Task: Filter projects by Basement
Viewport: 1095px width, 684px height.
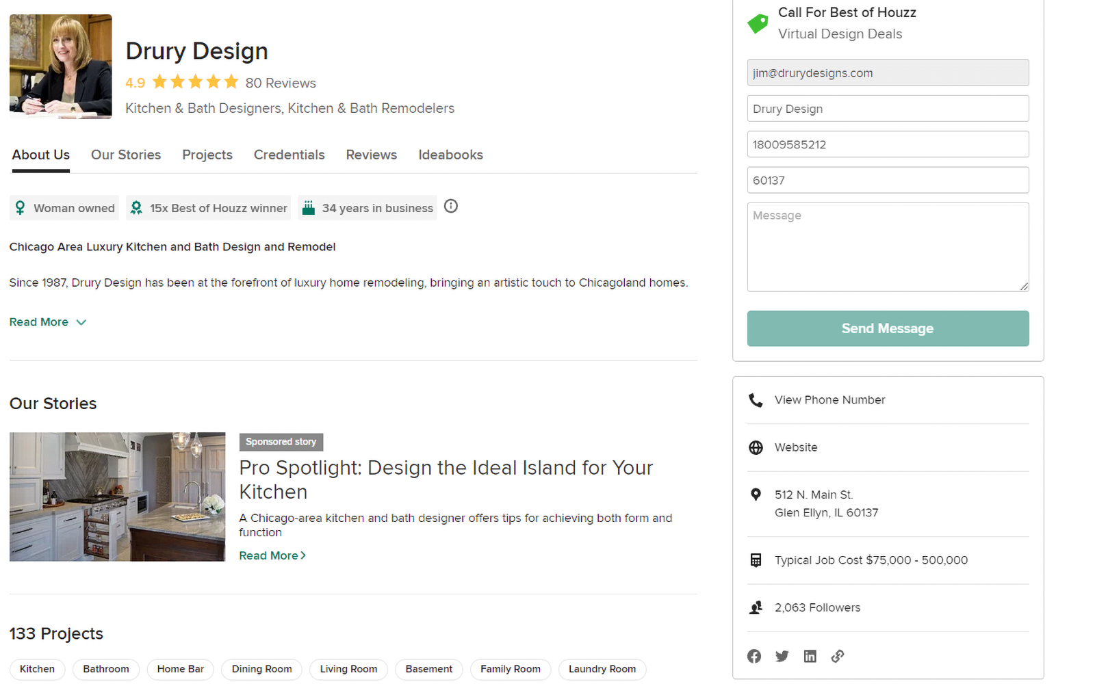Action: tap(429, 669)
